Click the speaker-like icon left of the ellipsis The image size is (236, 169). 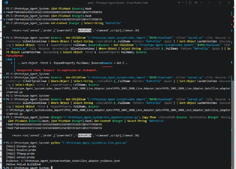coord(196,2)
